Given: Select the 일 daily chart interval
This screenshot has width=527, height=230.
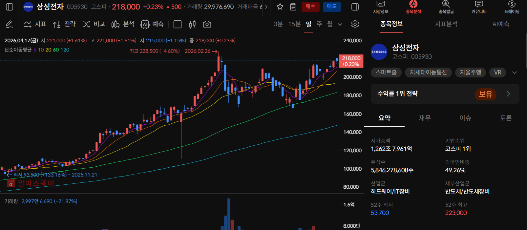Looking at the screenshot, I should [308, 24].
